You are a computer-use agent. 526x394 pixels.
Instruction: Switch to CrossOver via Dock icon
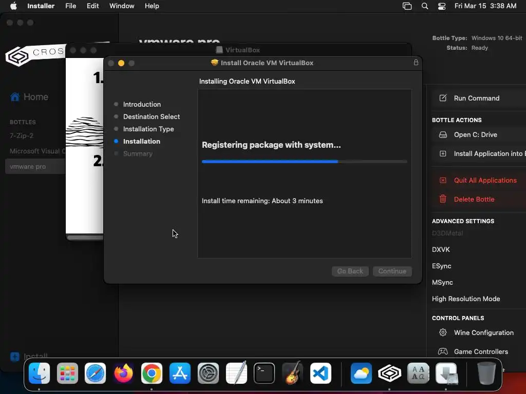(389, 373)
